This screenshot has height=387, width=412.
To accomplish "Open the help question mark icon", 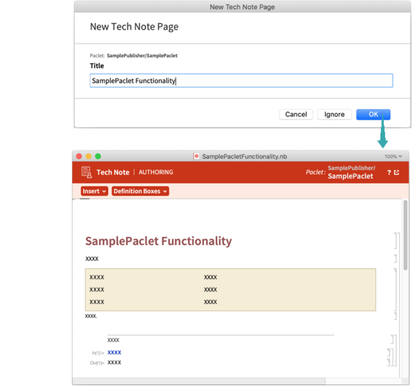I will [x=389, y=172].
